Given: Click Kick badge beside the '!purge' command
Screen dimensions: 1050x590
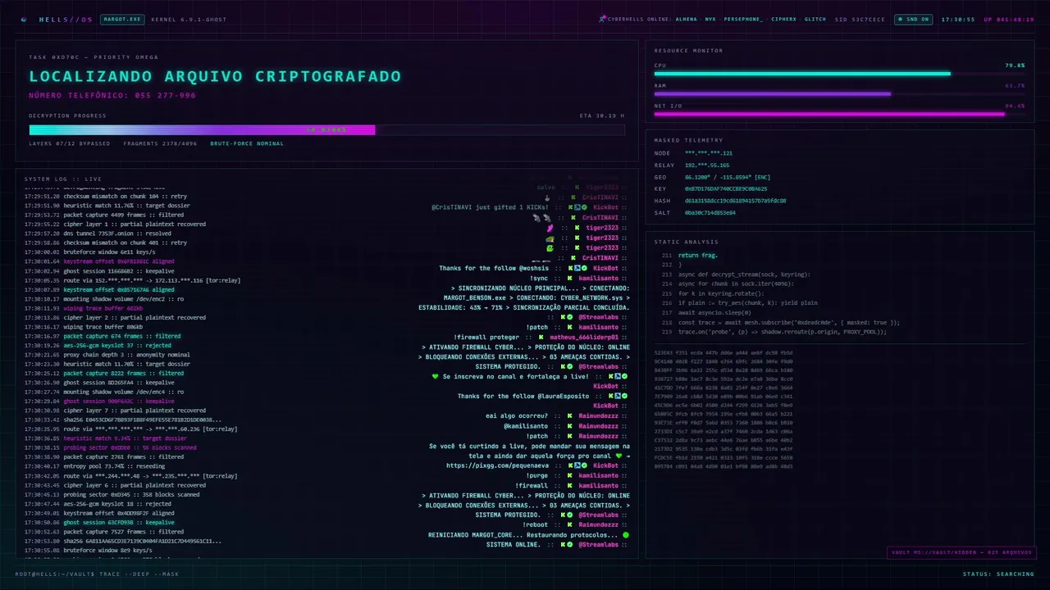Looking at the screenshot, I should [570, 475].
